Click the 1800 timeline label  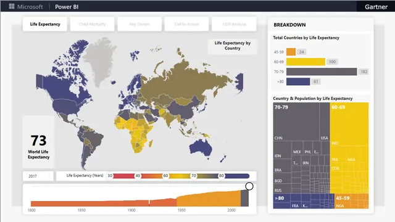point(31,210)
